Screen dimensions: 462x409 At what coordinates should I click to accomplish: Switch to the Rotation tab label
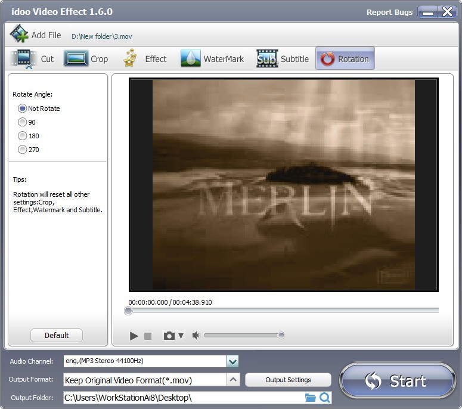click(354, 59)
